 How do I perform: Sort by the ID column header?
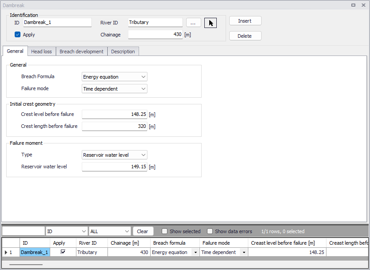(x=35, y=243)
